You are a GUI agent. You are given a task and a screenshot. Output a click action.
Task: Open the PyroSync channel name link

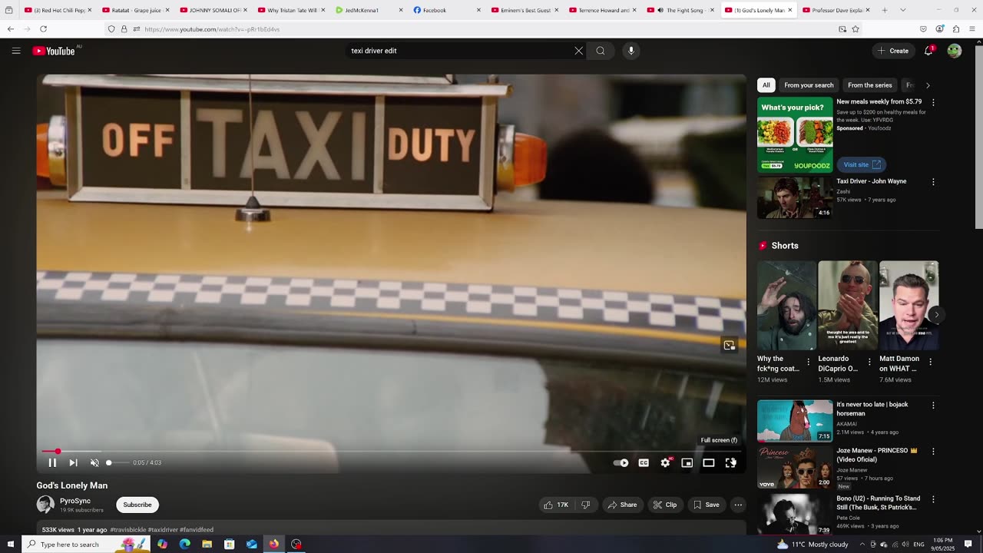tap(75, 501)
